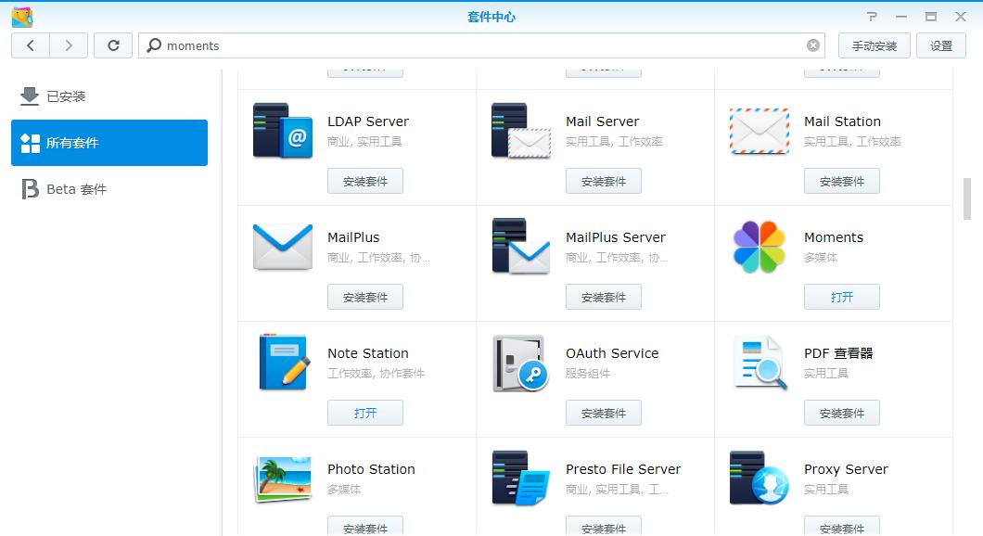Click the Photo Station title text
The image size is (983, 536).
tap(371, 469)
